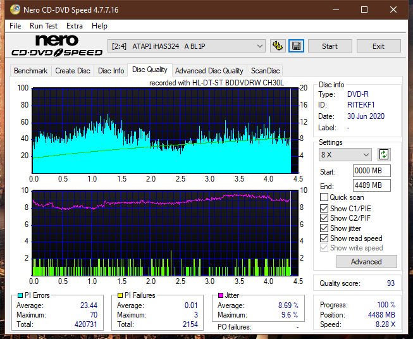The height and width of the screenshot is (339, 413).
Task: Click the Progress value 100 %
Action: 386,305
